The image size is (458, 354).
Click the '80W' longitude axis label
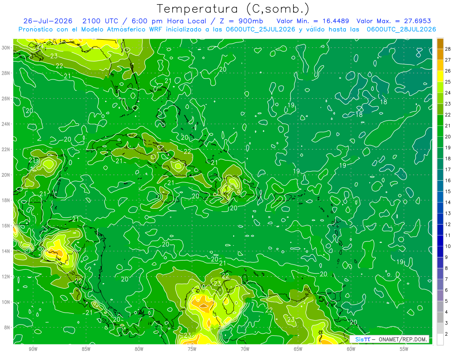(x=139, y=349)
